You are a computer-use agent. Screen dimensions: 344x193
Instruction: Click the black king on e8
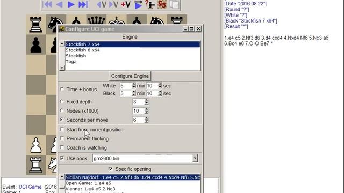coord(116,21)
